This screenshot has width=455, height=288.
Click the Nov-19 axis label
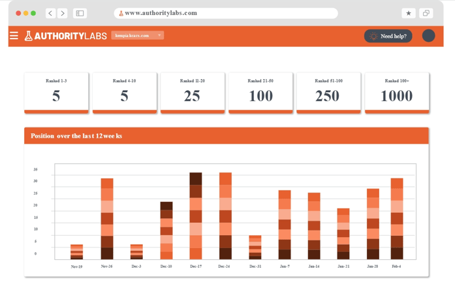click(76, 266)
